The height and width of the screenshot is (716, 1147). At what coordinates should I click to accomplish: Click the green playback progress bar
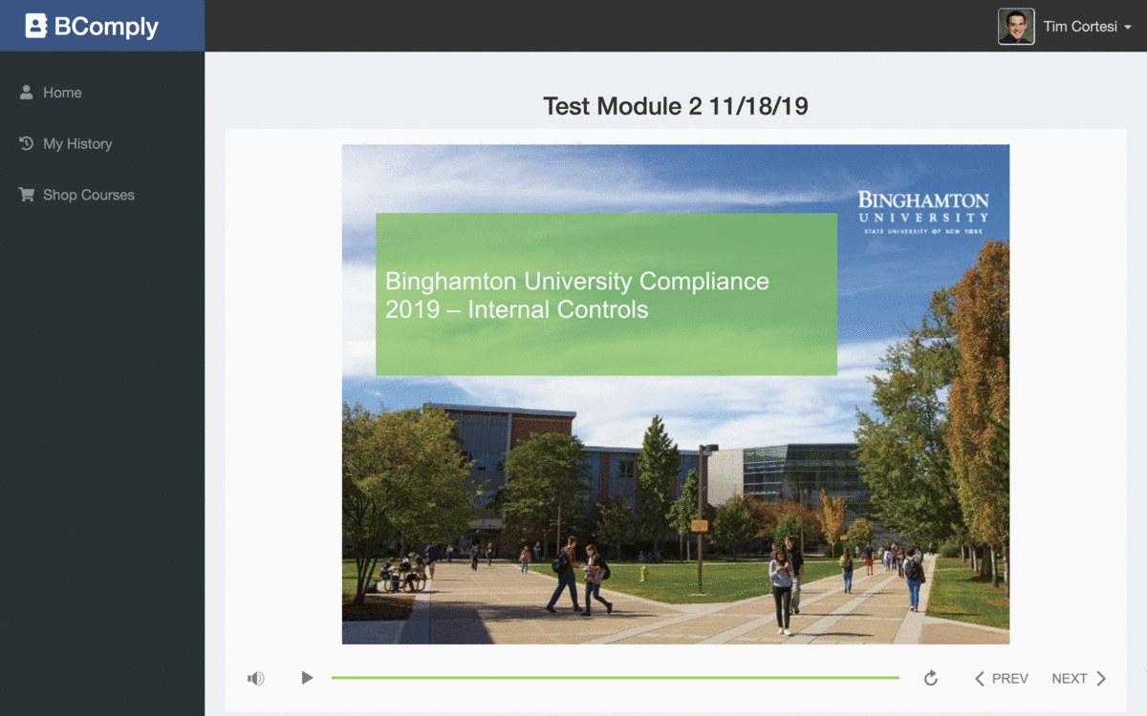615,678
